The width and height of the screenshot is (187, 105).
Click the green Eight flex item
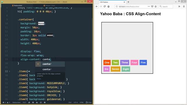pyautogui.click(x=126, y=69)
